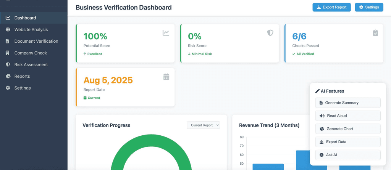Viewport: 391px width, 170px height.
Task: Click the Export Report button
Action: [332, 7]
